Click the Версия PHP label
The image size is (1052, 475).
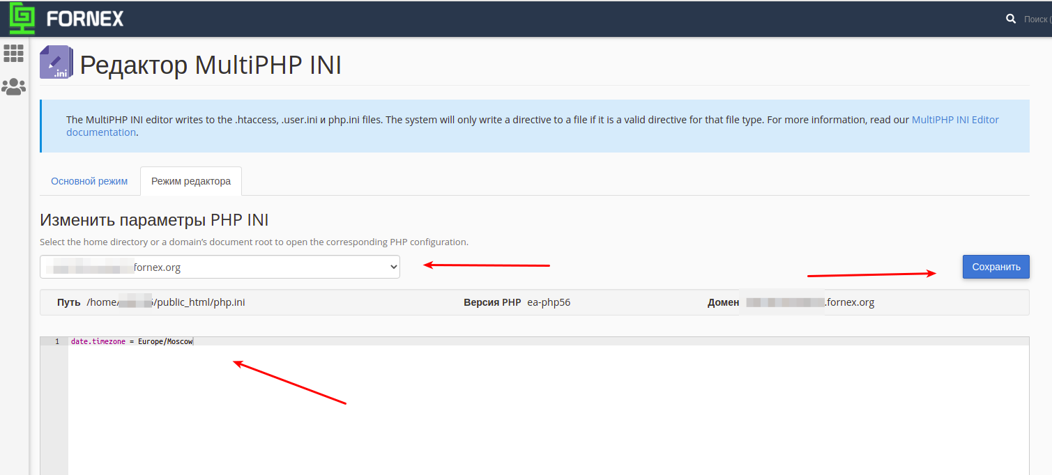(x=492, y=302)
